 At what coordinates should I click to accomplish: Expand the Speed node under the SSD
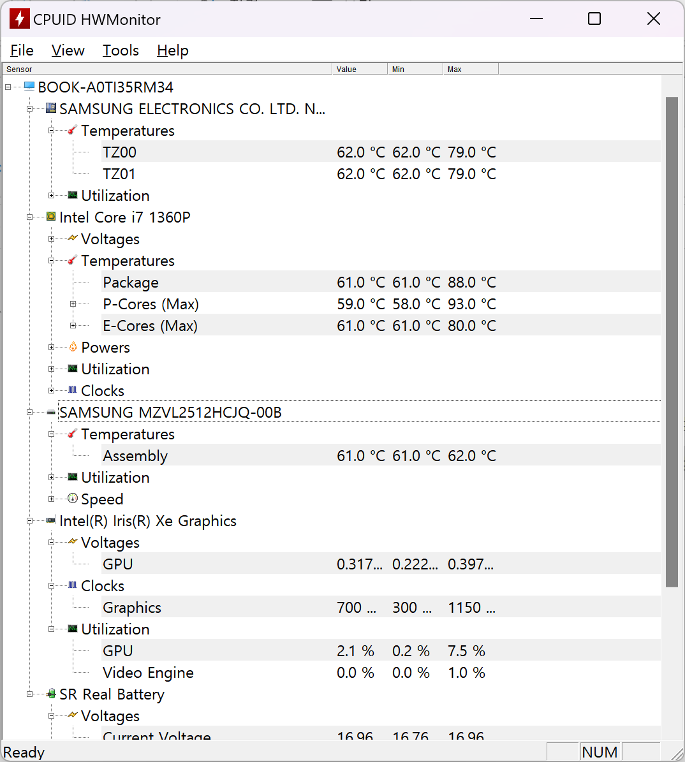52,499
